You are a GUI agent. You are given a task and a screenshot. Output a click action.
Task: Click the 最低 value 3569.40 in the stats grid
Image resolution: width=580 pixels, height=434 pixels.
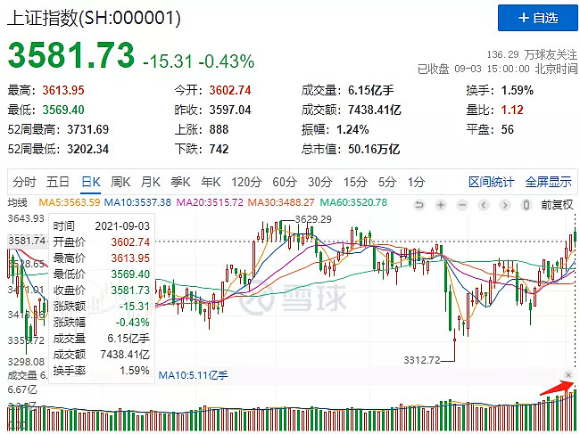point(63,110)
